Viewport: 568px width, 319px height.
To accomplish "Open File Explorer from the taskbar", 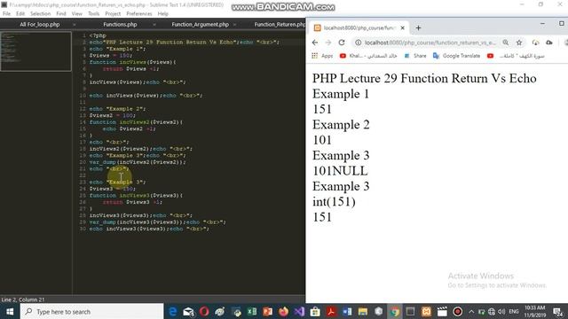I will coord(363,311).
